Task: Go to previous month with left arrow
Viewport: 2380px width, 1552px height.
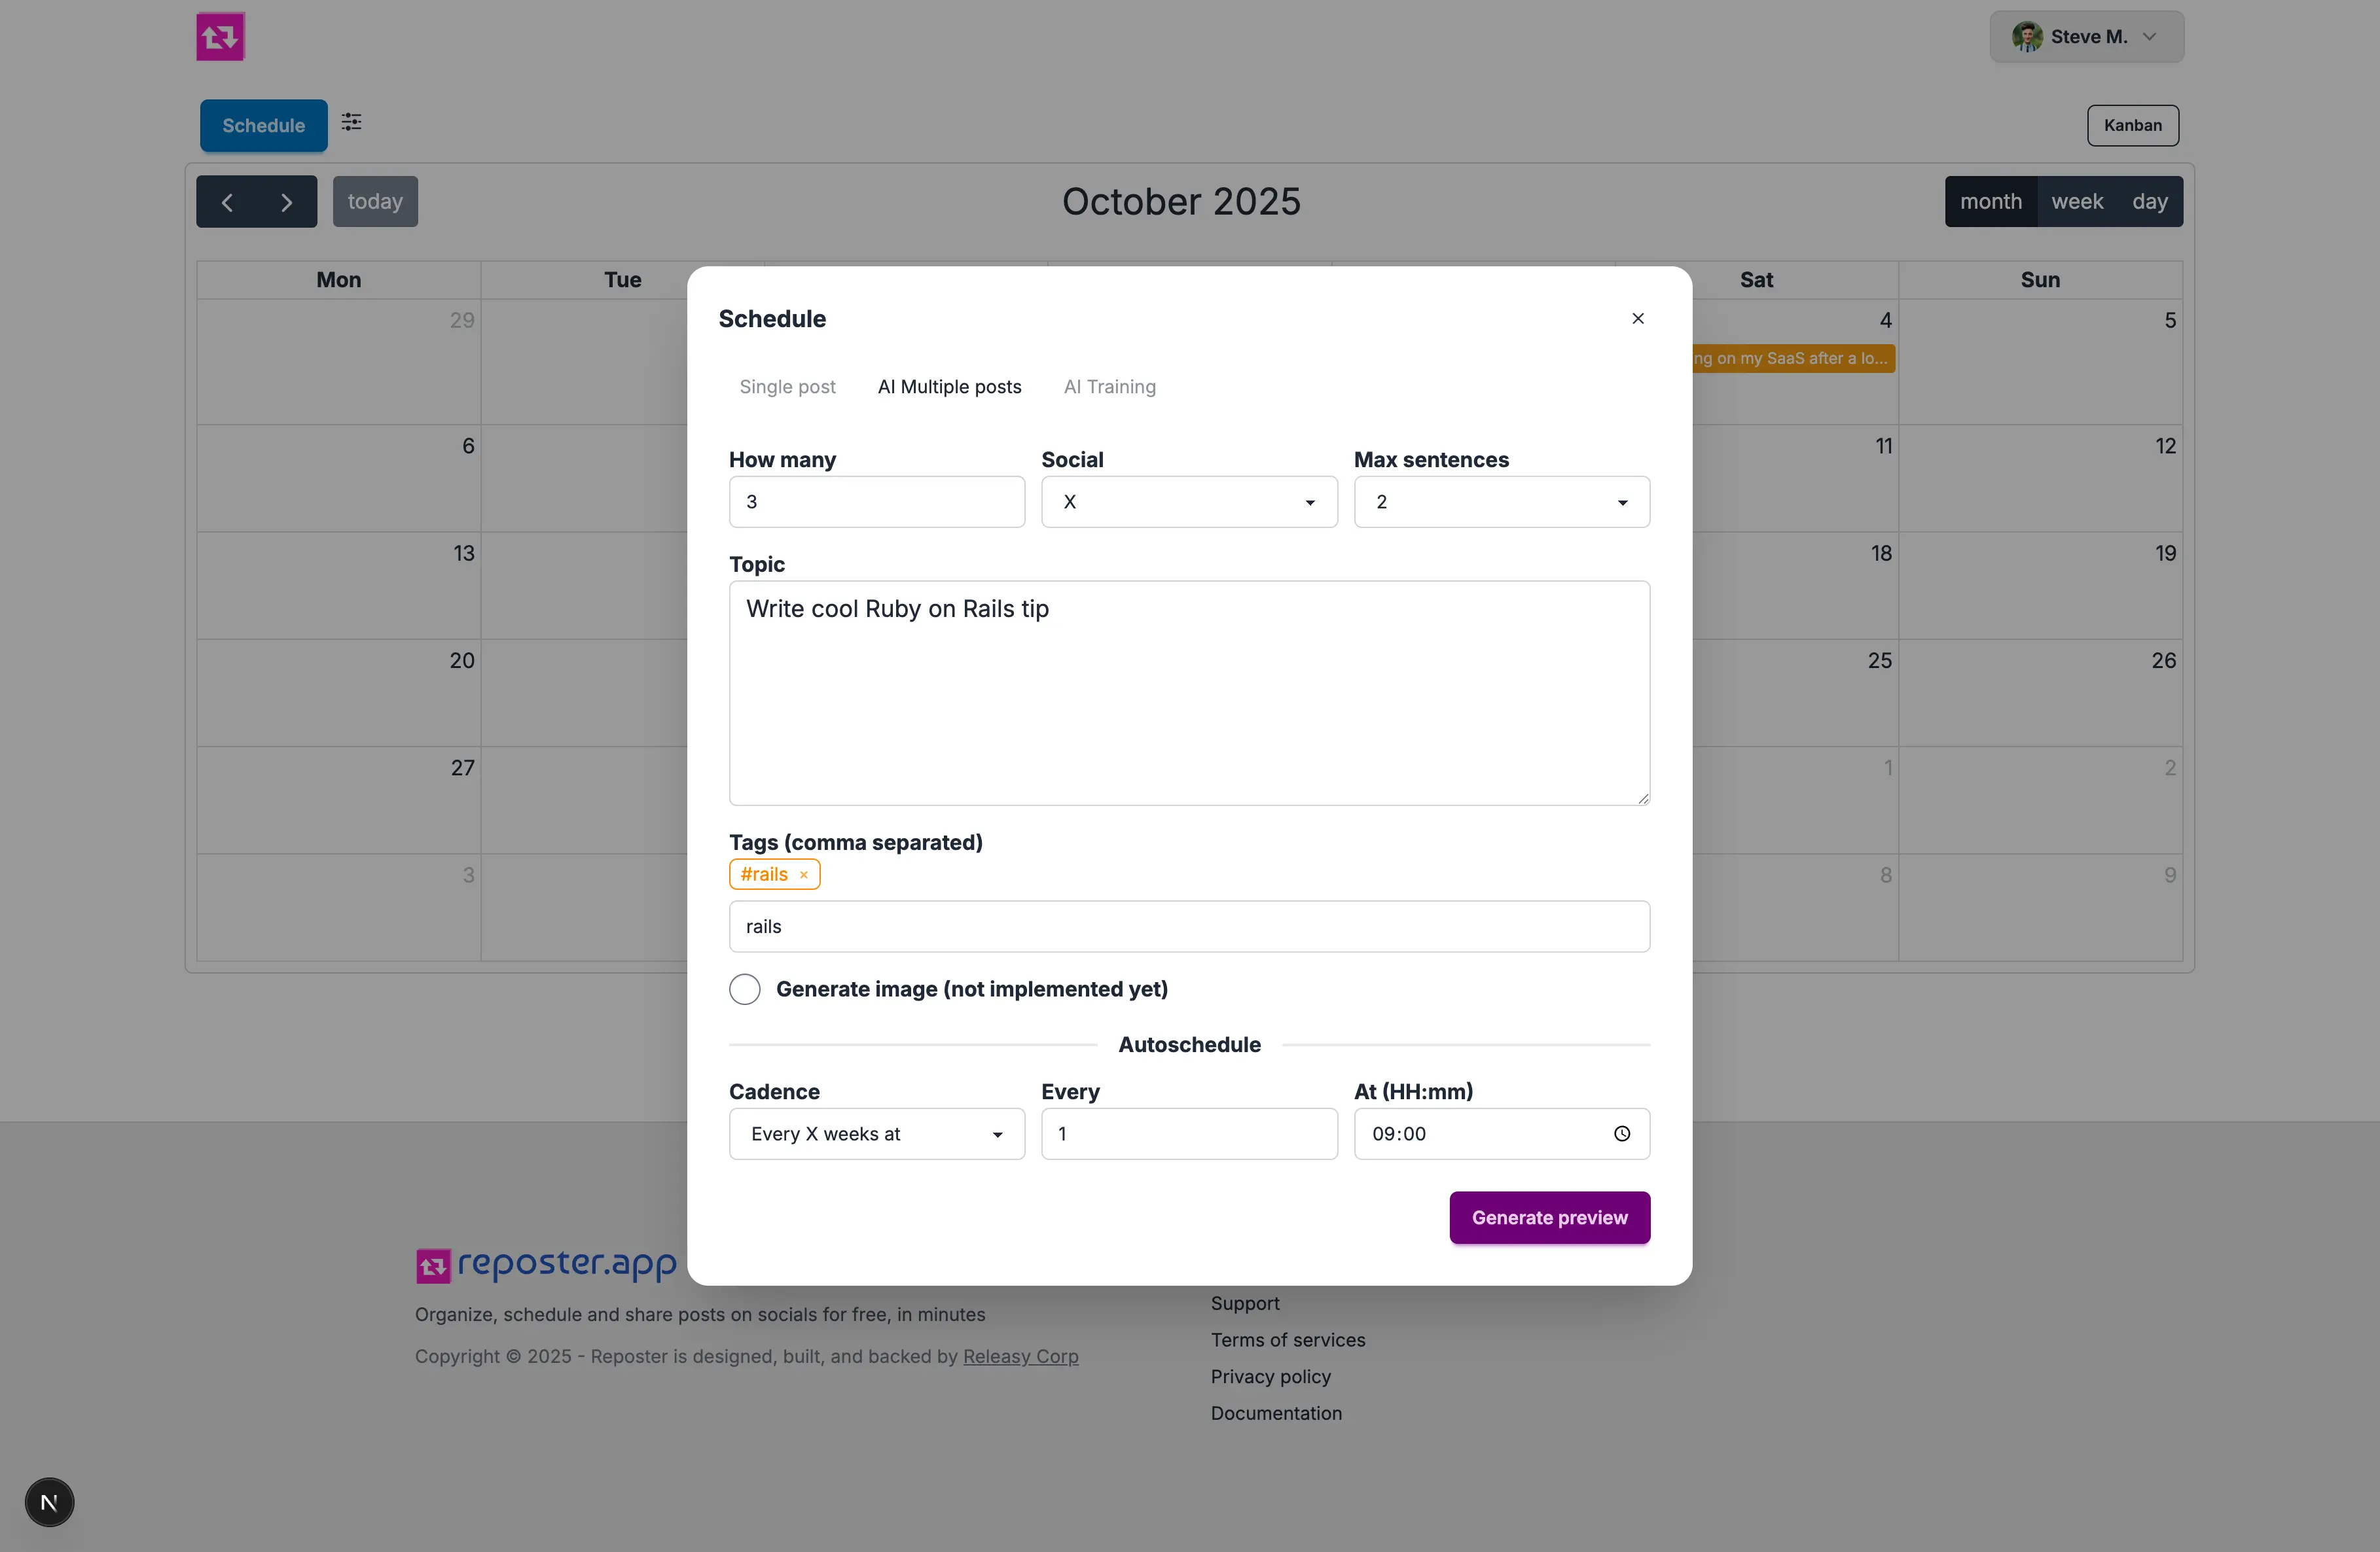Action: point(227,202)
